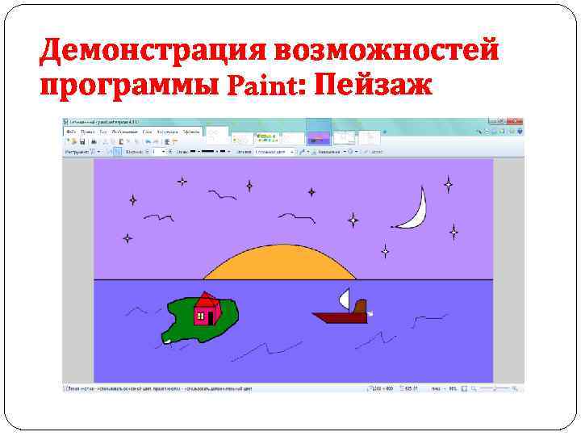
Task: Click the Print icon in toolbar
Action: (x=94, y=141)
